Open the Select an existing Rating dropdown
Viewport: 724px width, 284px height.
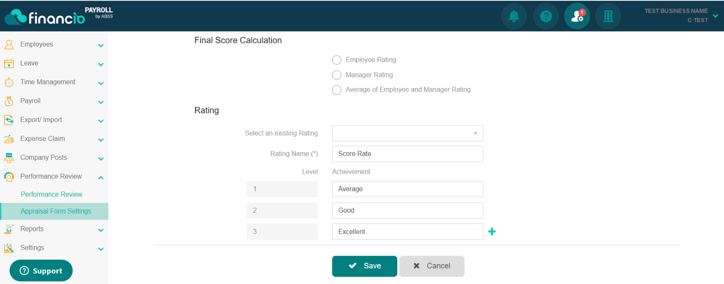point(407,133)
